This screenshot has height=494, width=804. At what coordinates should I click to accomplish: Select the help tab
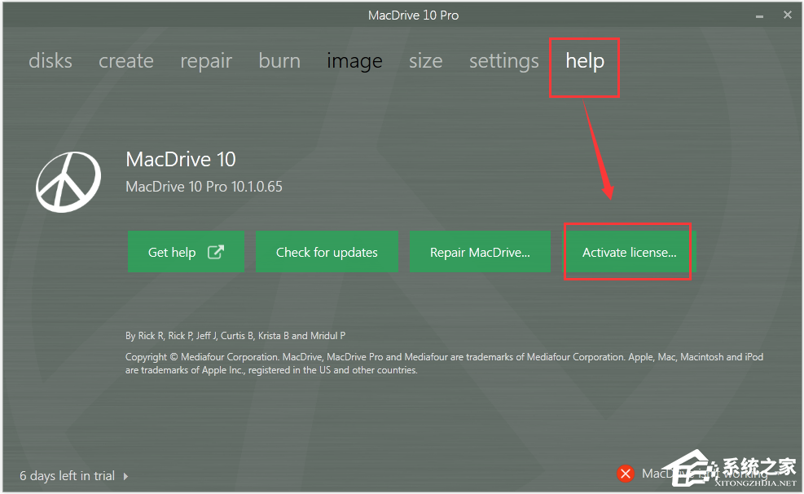585,61
